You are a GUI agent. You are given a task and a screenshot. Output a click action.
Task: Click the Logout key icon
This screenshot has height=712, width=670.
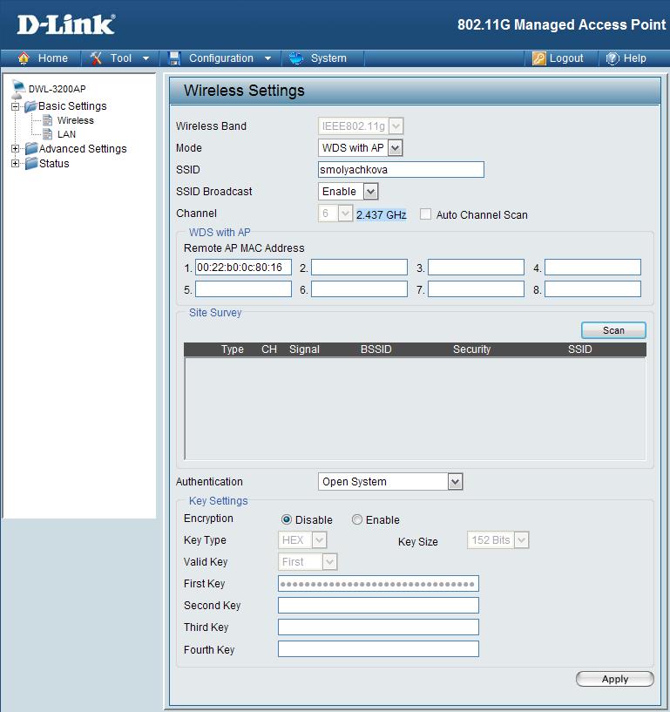coord(538,58)
